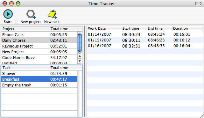The height and width of the screenshot is (118, 204).
Task: Click duration 00:16:12
Action: tap(182, 40)
